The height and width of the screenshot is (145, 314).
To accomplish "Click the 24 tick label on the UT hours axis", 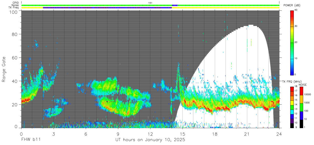I will pos(279,134).
